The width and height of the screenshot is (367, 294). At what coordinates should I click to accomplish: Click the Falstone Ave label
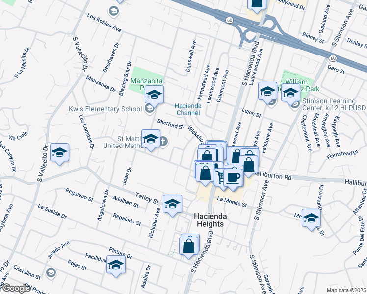[267, 138]
